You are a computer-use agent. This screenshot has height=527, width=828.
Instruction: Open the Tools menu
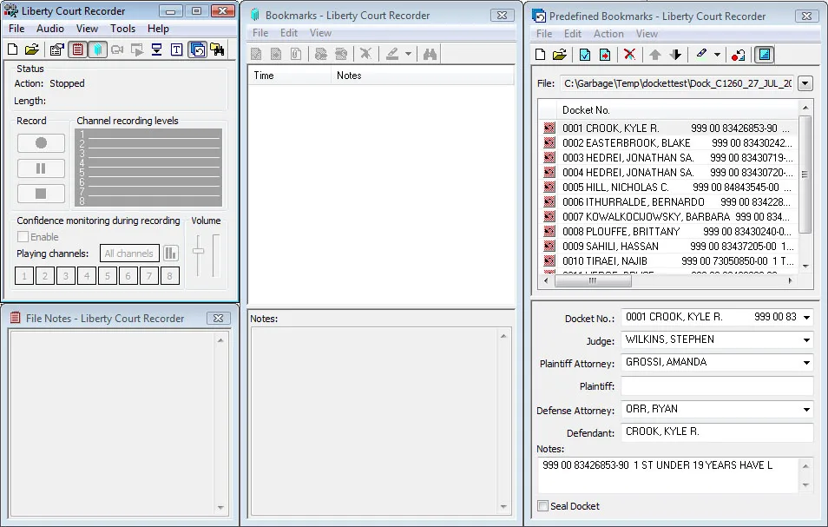coord(122,29)
